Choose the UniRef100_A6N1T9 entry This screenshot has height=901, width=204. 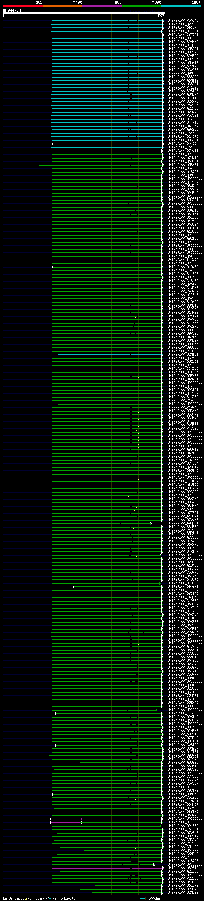(183, 80)
